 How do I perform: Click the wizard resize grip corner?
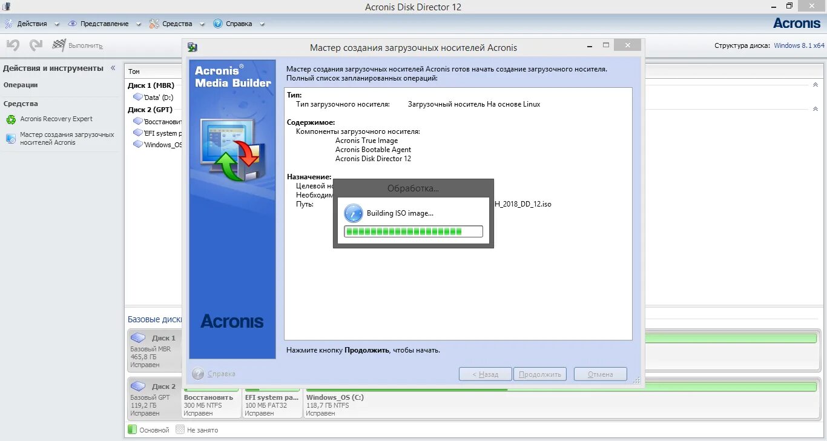pos(636,380)
